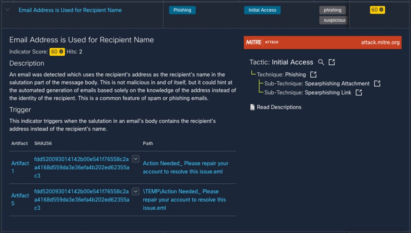
Task: Click the Indicator Score 60 bug badge
Action: (57, 52)
